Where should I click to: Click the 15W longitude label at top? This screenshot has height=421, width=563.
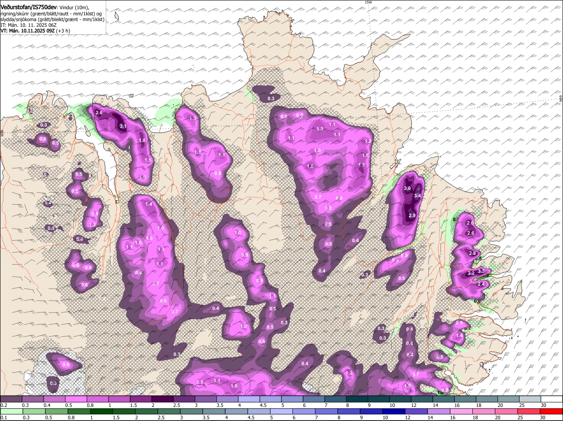368,2
